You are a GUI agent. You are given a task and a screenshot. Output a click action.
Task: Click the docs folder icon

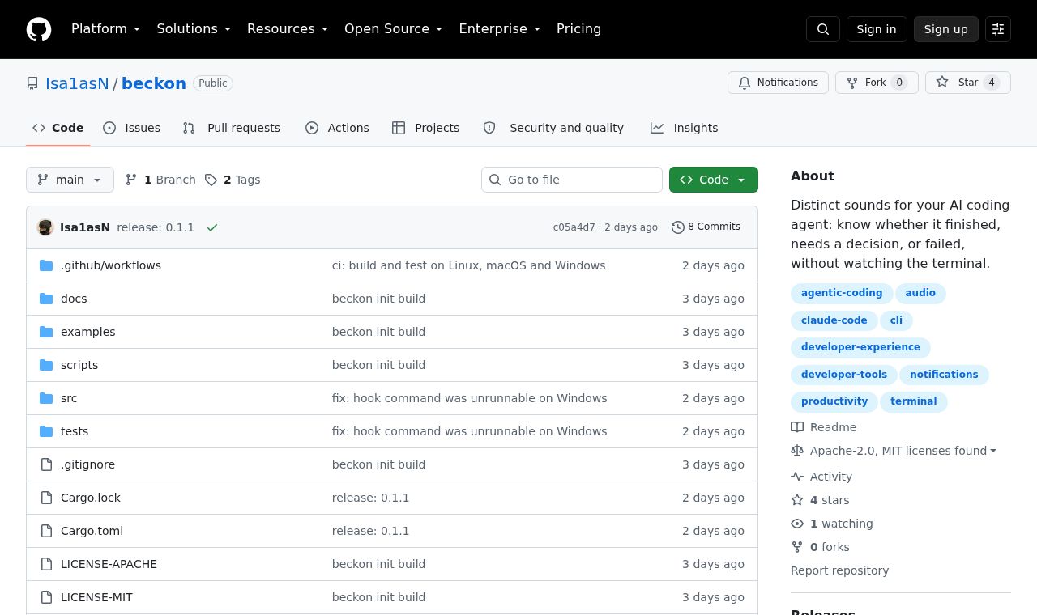pos(46,299)
